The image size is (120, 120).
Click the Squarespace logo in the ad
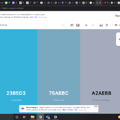[23, 109]
